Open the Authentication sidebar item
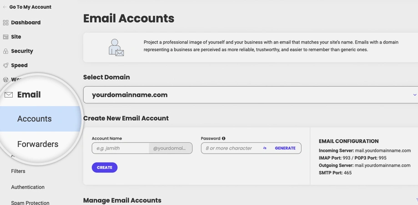 point(28,187)
